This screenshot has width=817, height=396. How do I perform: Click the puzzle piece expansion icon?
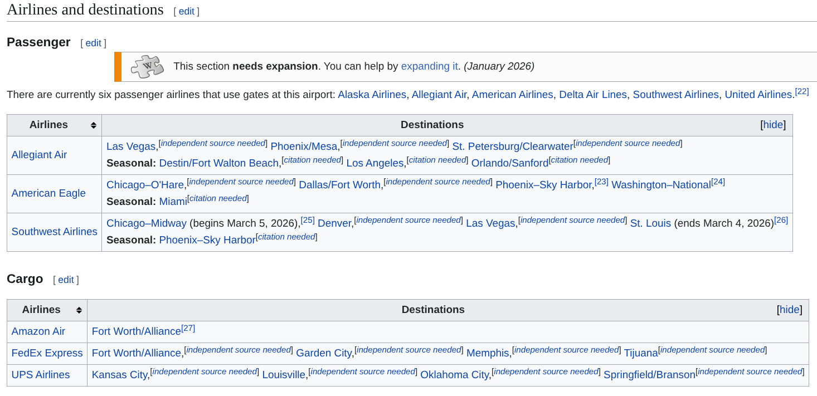point(147,66)
